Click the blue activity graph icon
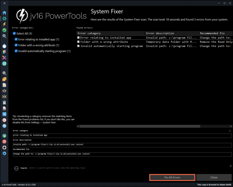The width and height of the screenshot is (233, 187). click(x=4, y=114)
